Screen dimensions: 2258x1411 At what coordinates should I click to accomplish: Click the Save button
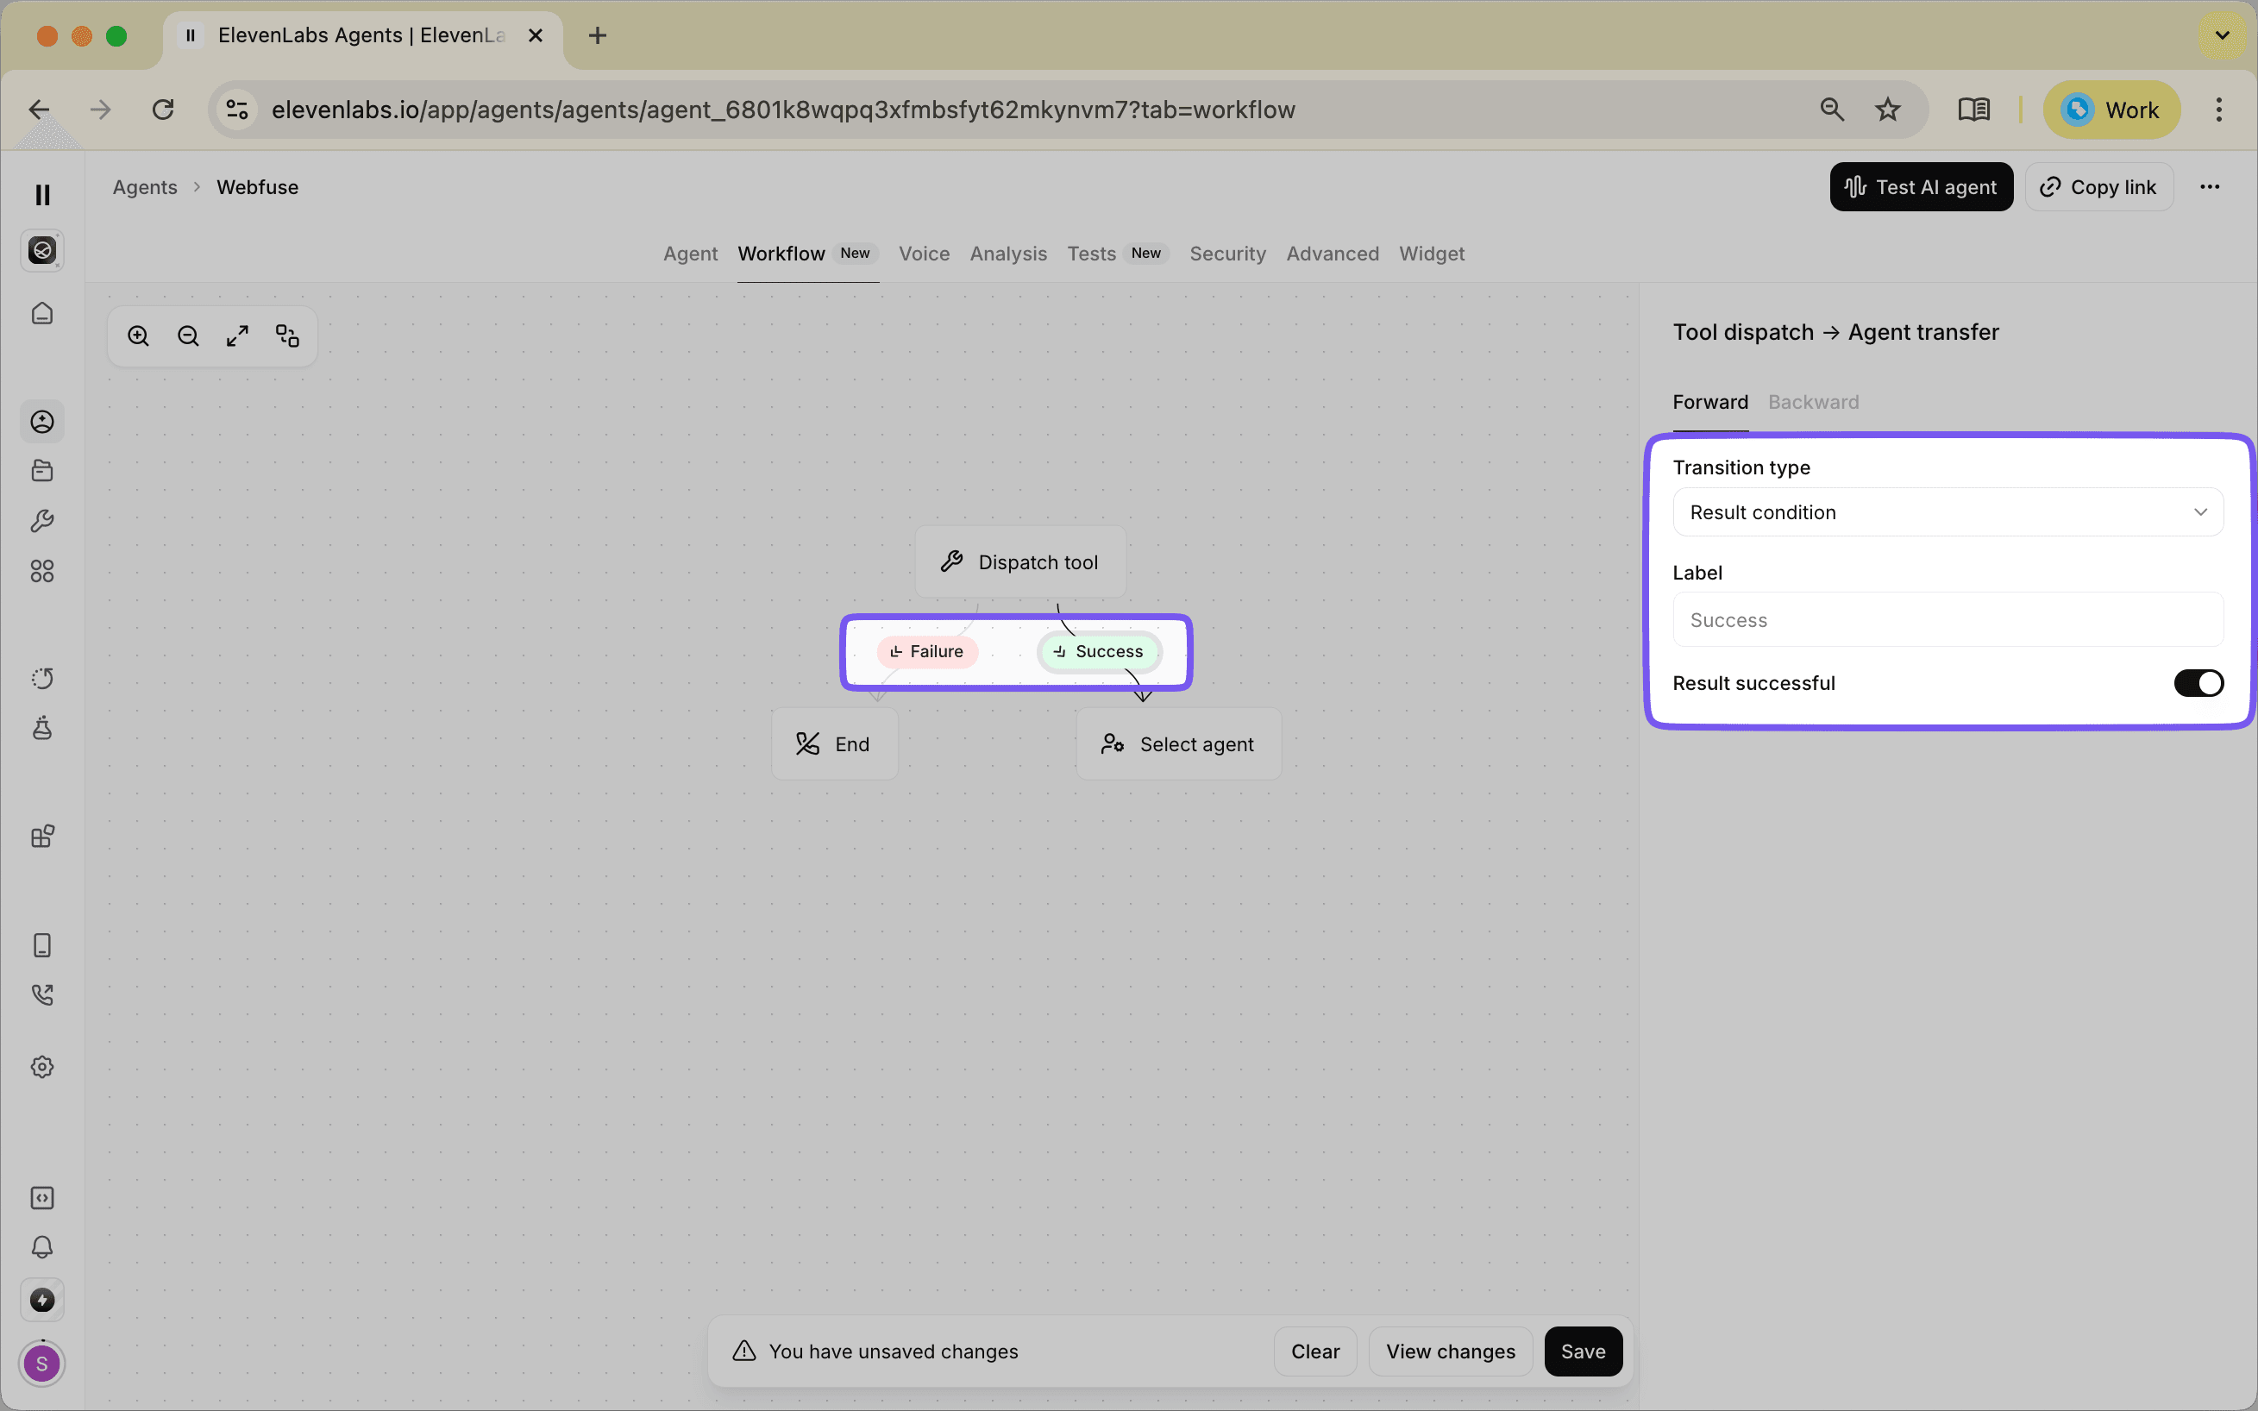1583,1351
